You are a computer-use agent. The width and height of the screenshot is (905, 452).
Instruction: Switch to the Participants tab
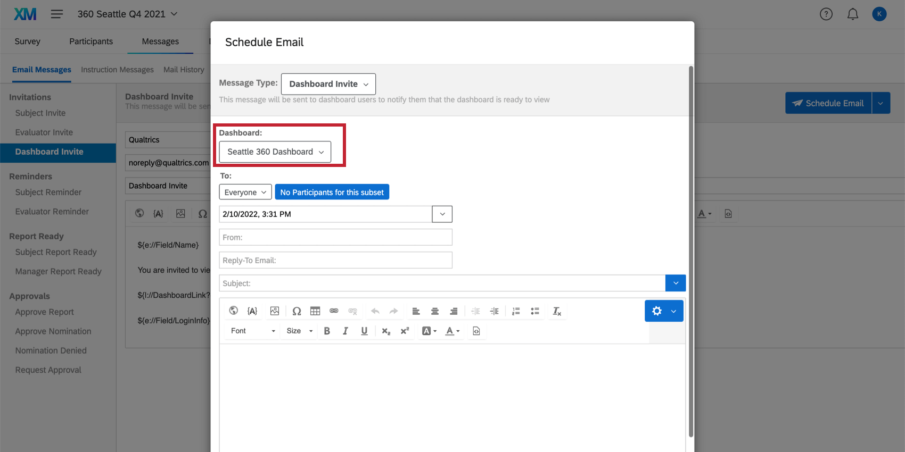91,41
